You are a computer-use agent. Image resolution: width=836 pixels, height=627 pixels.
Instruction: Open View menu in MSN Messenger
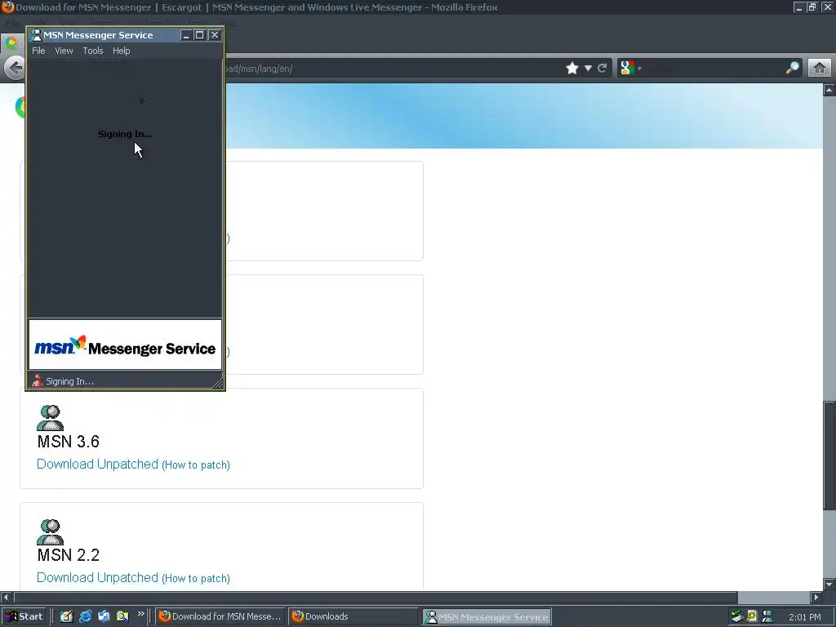pyautogui.click(x=64, y=51)
